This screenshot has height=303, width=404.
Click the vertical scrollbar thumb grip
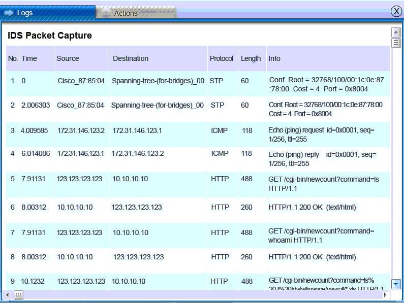tap(396, 42)
